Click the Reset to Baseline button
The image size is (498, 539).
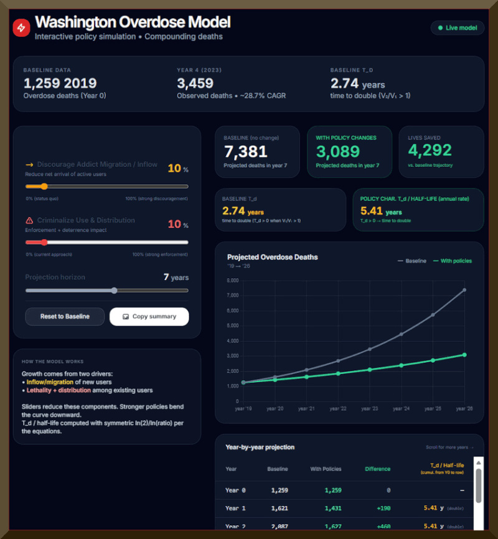coord(65,317)
